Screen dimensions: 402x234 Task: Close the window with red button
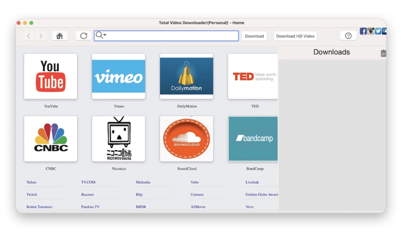19,23
